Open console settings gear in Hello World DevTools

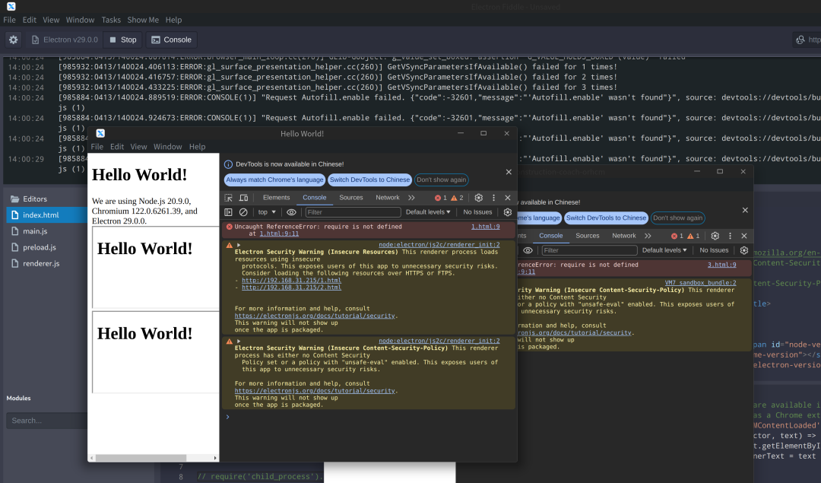507,212
